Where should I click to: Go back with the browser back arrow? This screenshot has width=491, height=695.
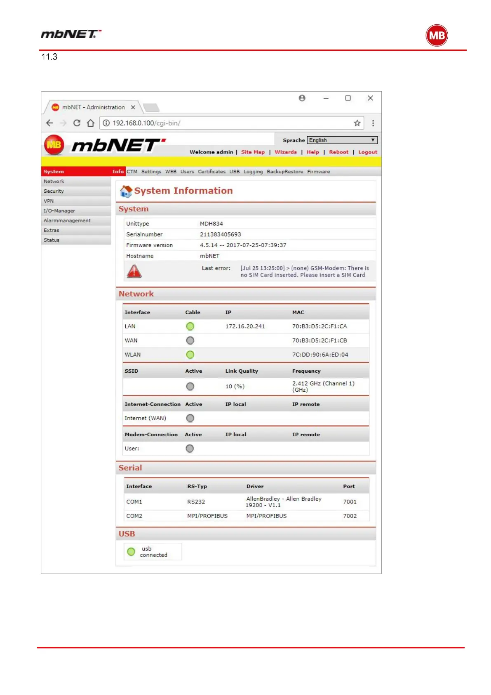point(49,123)
